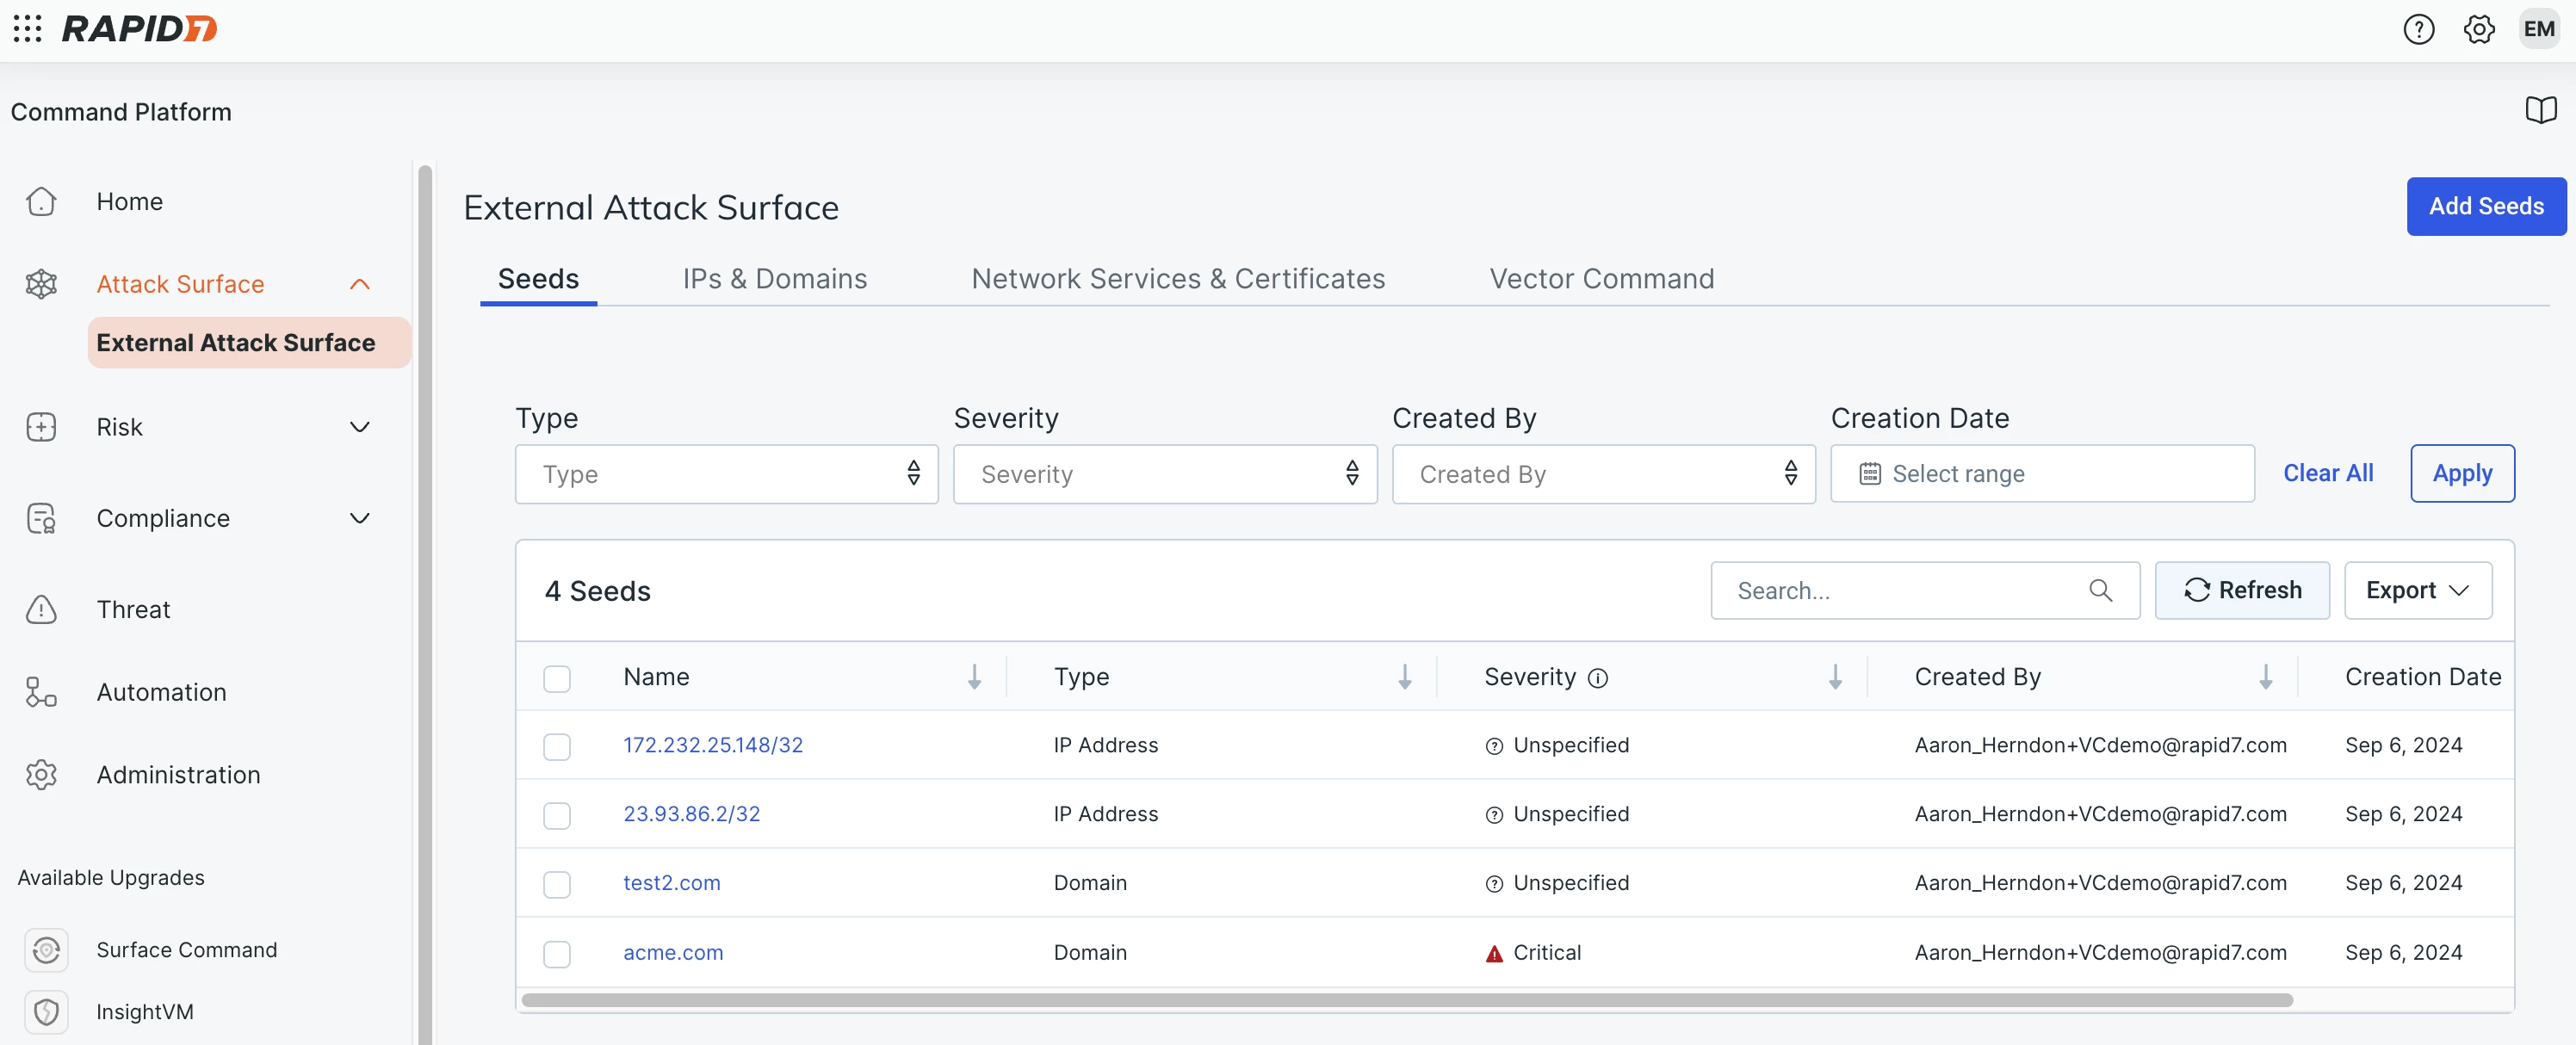Click the Search magnifier icon in Seeds table
This screenshot has height=1045, width=2576.
pos(2106,590)
